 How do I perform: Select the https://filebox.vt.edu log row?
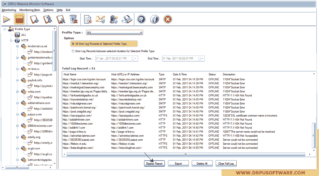click(160, 144)
